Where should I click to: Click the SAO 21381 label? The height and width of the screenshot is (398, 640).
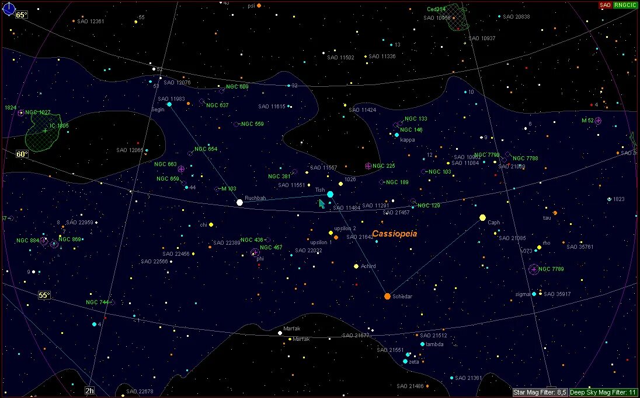pos(468,378)
